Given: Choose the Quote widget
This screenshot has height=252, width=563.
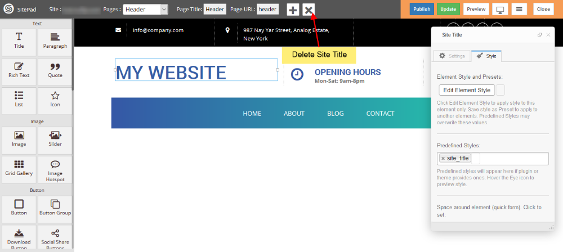Looking at the screenshot, I should pos(55,70).
